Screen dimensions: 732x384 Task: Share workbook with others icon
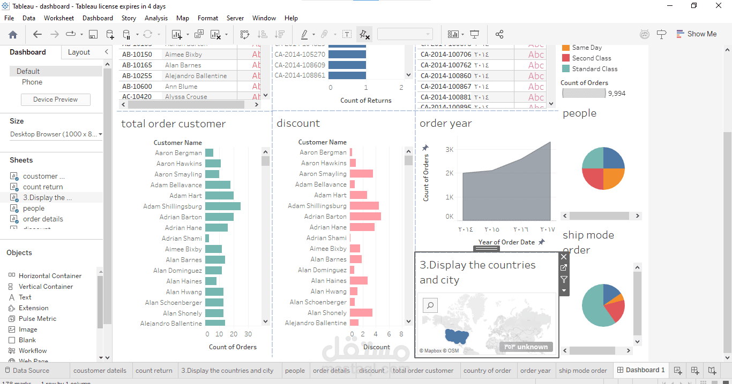coord(499,34)
